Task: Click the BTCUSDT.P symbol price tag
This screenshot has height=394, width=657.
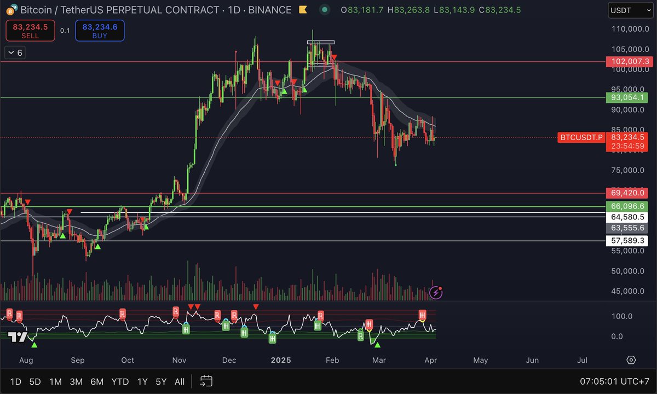Action: 581,138
